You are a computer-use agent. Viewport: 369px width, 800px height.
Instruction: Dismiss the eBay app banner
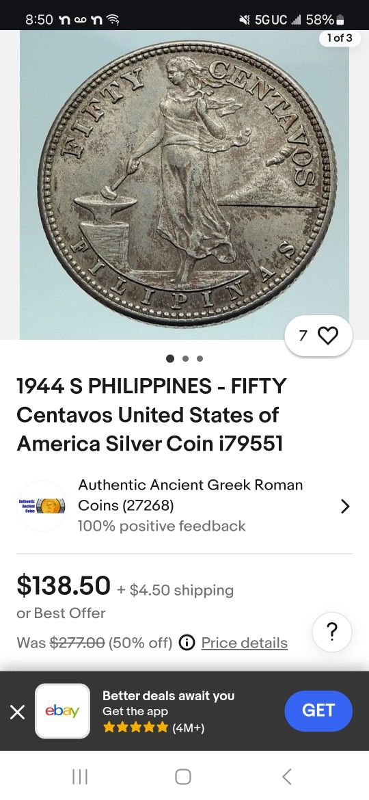[17, 712]
